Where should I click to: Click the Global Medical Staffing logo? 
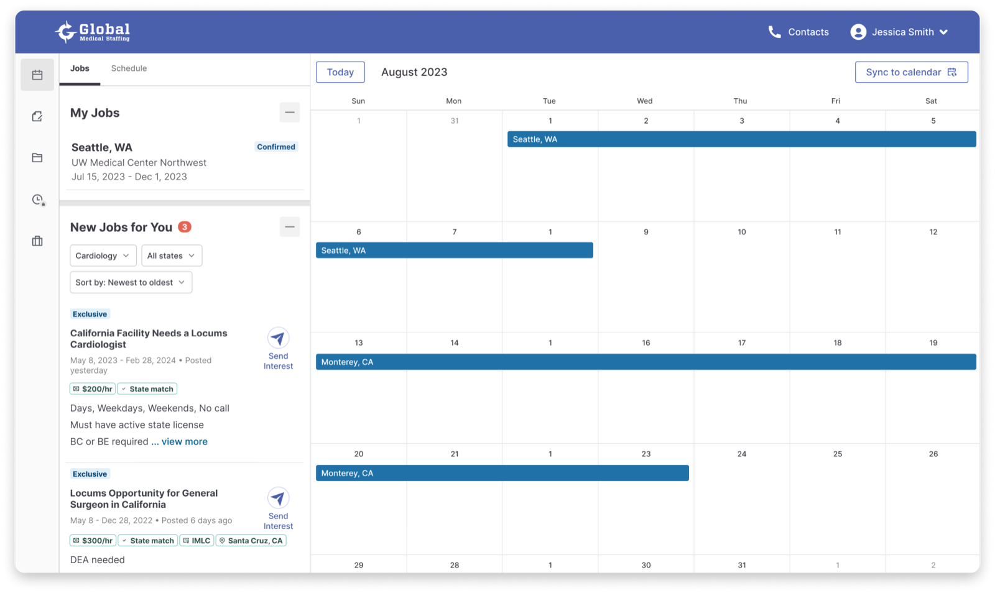click(93, 32)
